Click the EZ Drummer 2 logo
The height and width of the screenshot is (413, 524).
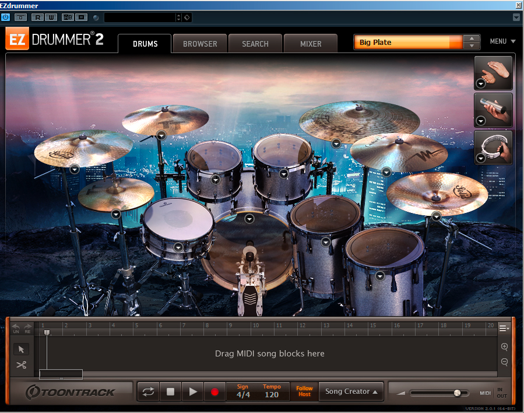(55, 40)
